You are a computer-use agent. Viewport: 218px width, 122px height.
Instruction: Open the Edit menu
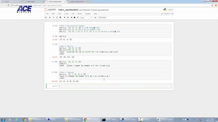pos(53,14)
